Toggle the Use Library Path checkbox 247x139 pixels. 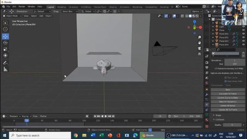[x=225, y=81]
